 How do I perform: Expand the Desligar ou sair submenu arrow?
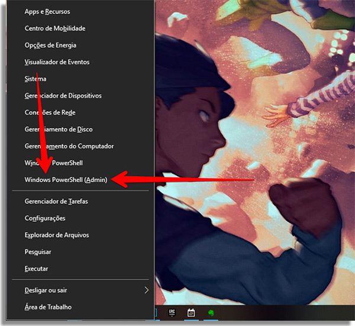point(147,290)
